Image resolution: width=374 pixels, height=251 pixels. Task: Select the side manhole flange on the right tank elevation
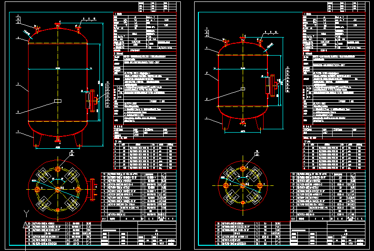tap(274, 86)
